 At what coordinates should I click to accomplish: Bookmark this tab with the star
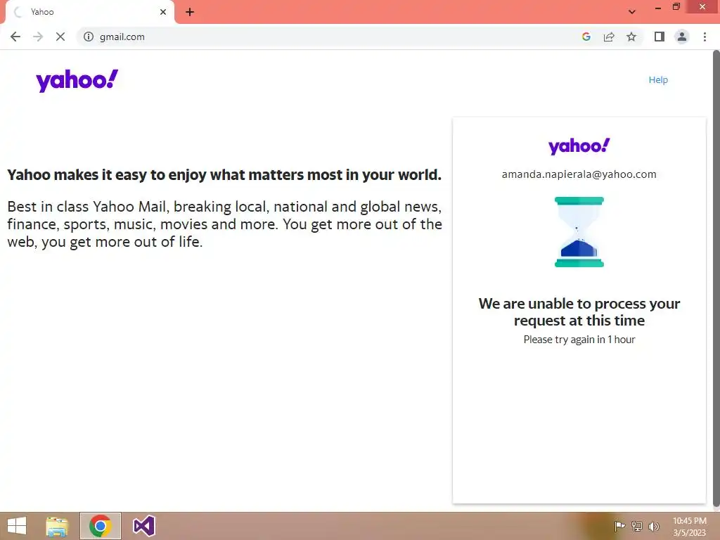click(x=631, y=37)
